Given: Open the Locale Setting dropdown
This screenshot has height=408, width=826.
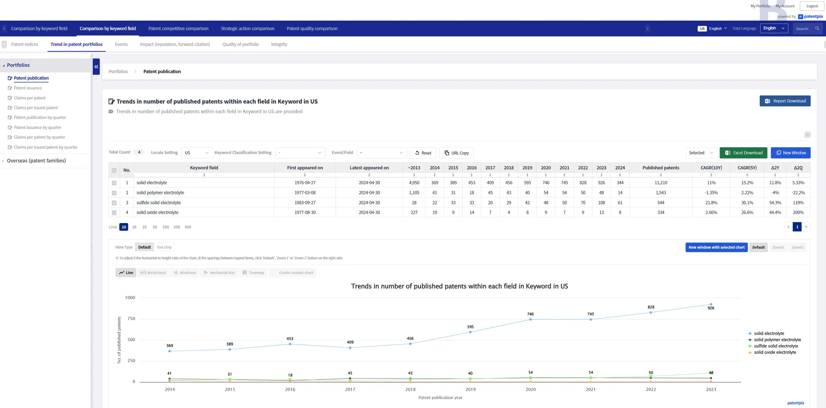Looking at the screenshot, I should [x=197, y=153].
